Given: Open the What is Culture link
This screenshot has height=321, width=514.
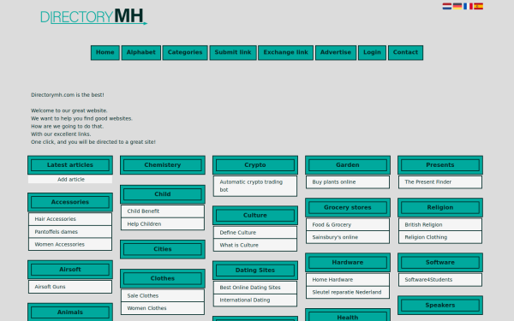Looking at the screenshot, I should pyautogui.click(x=255, y=245).
